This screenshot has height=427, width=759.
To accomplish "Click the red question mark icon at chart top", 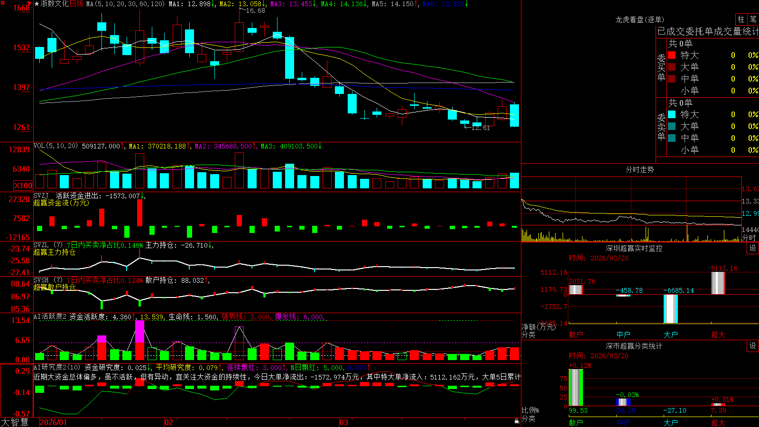I will point(29,3).
